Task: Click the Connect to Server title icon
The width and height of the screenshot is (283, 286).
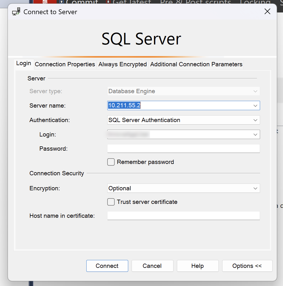Action: pos(16,12)
